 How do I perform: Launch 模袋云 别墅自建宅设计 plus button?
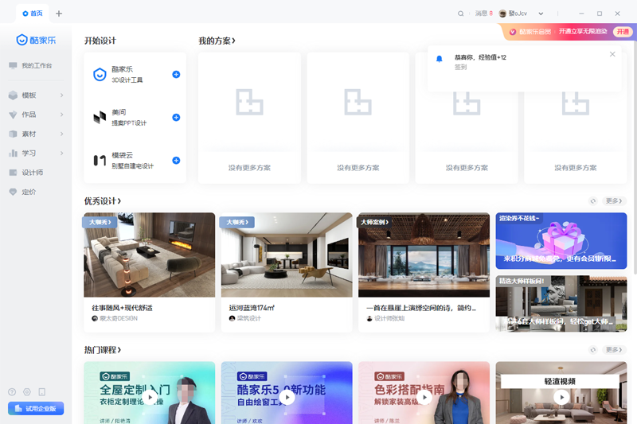pos(176,160)
